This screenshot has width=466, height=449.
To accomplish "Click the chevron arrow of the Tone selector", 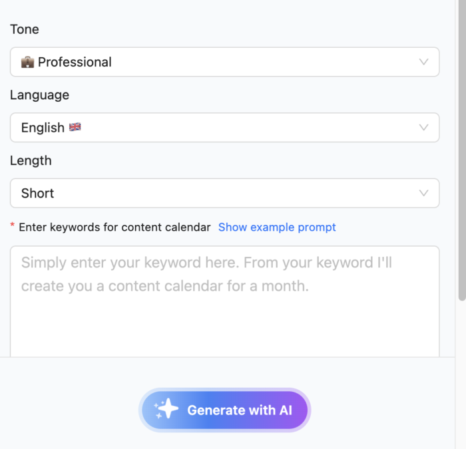I will [x=423, y=62].
